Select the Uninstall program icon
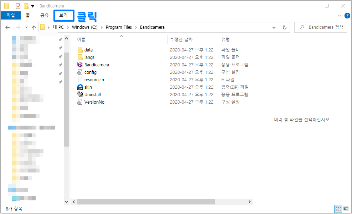Image resolution: width=352 pixels, height=214 pixels. pos(92,94)
